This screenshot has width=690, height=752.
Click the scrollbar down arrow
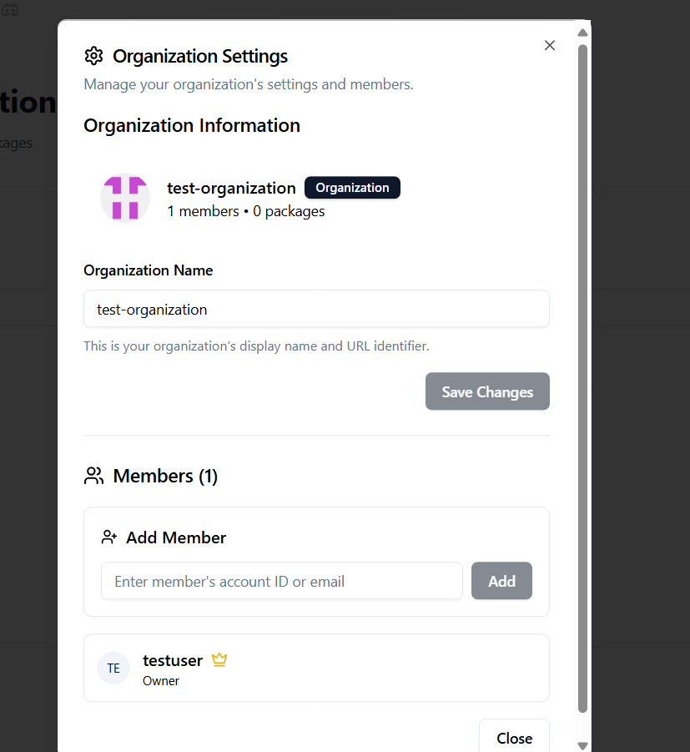(x=583, y=745)
